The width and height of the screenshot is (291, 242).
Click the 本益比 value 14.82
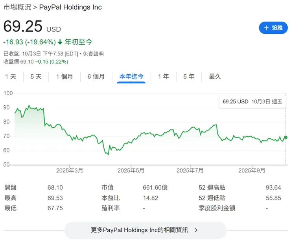tap(151, 198)
